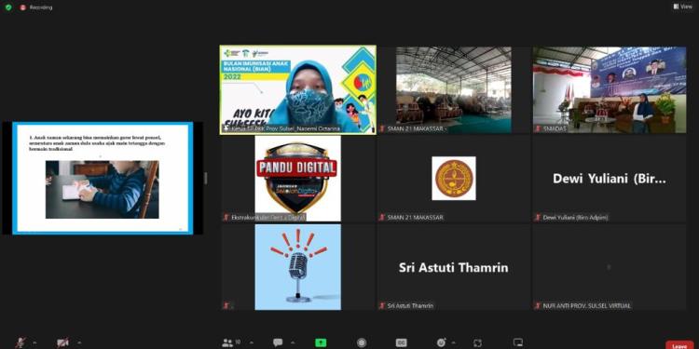
Task: Click the Sri Astuti Thamrin name label
Action: click(410, 306)
